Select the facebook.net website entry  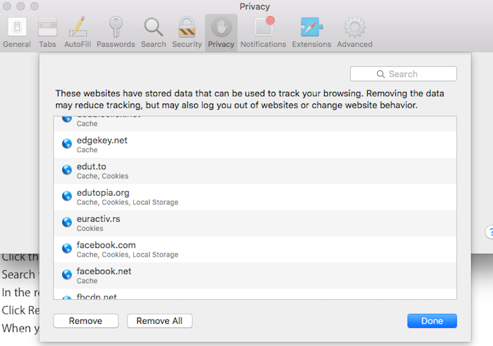tap(255, 276)
